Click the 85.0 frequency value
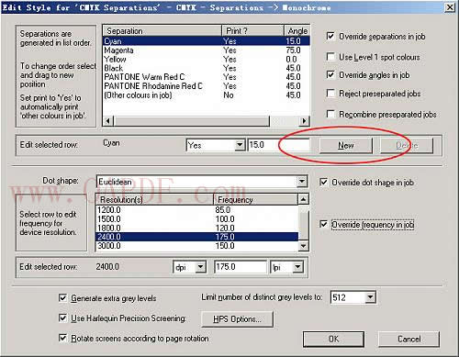459x357 pixels. tap(223, 210)
